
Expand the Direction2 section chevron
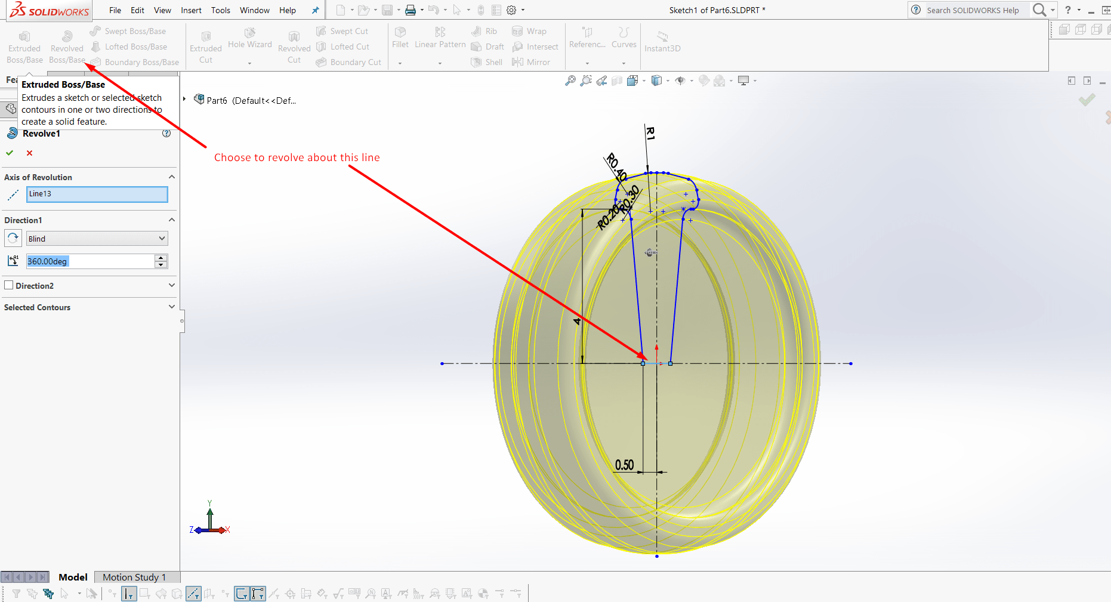172,285
